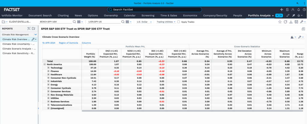Image resolution: width=307 pixels, height=124 pixels.
Task: Select the Company/Security tab
Action: coord(215,15)
